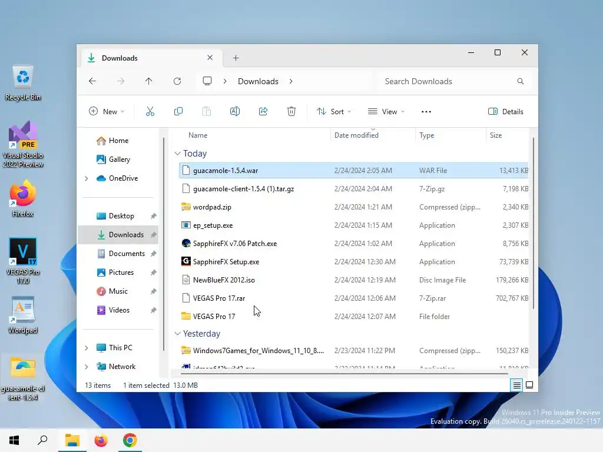Open Recycle Bin desktop icon
The width and height of the screenshot is (603, 452).
click(23, 83)
